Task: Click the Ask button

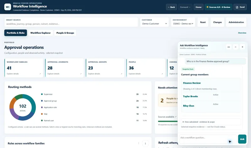Action: point(242,139)
